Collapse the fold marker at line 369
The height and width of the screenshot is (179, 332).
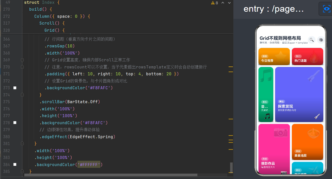pyautogui.click(x=22, y=60)
